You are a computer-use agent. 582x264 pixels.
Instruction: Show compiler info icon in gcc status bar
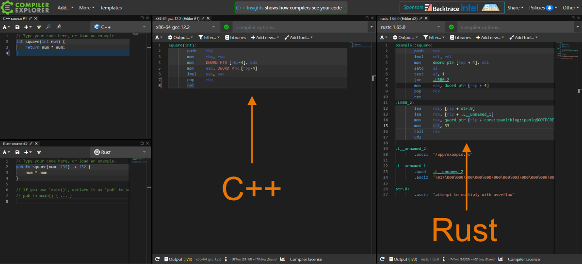click(x=226, y=259)
